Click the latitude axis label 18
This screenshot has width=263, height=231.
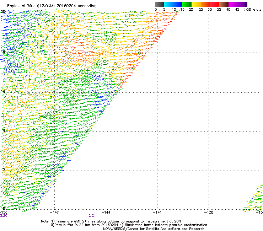[3, 52]
